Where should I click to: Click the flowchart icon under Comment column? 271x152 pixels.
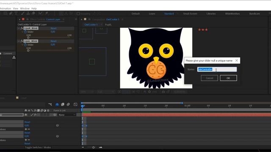click(14, 57)
